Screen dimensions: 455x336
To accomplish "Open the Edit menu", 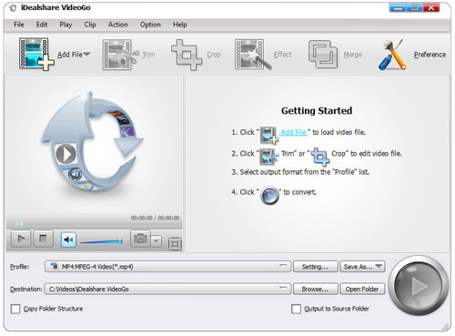I will [42, 25].
